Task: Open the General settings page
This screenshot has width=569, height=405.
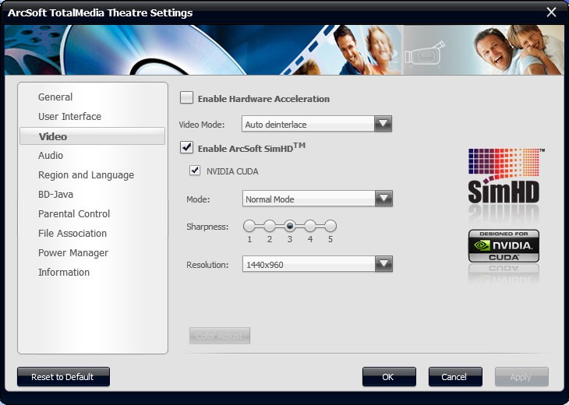Action: click(x=55, y=97)
